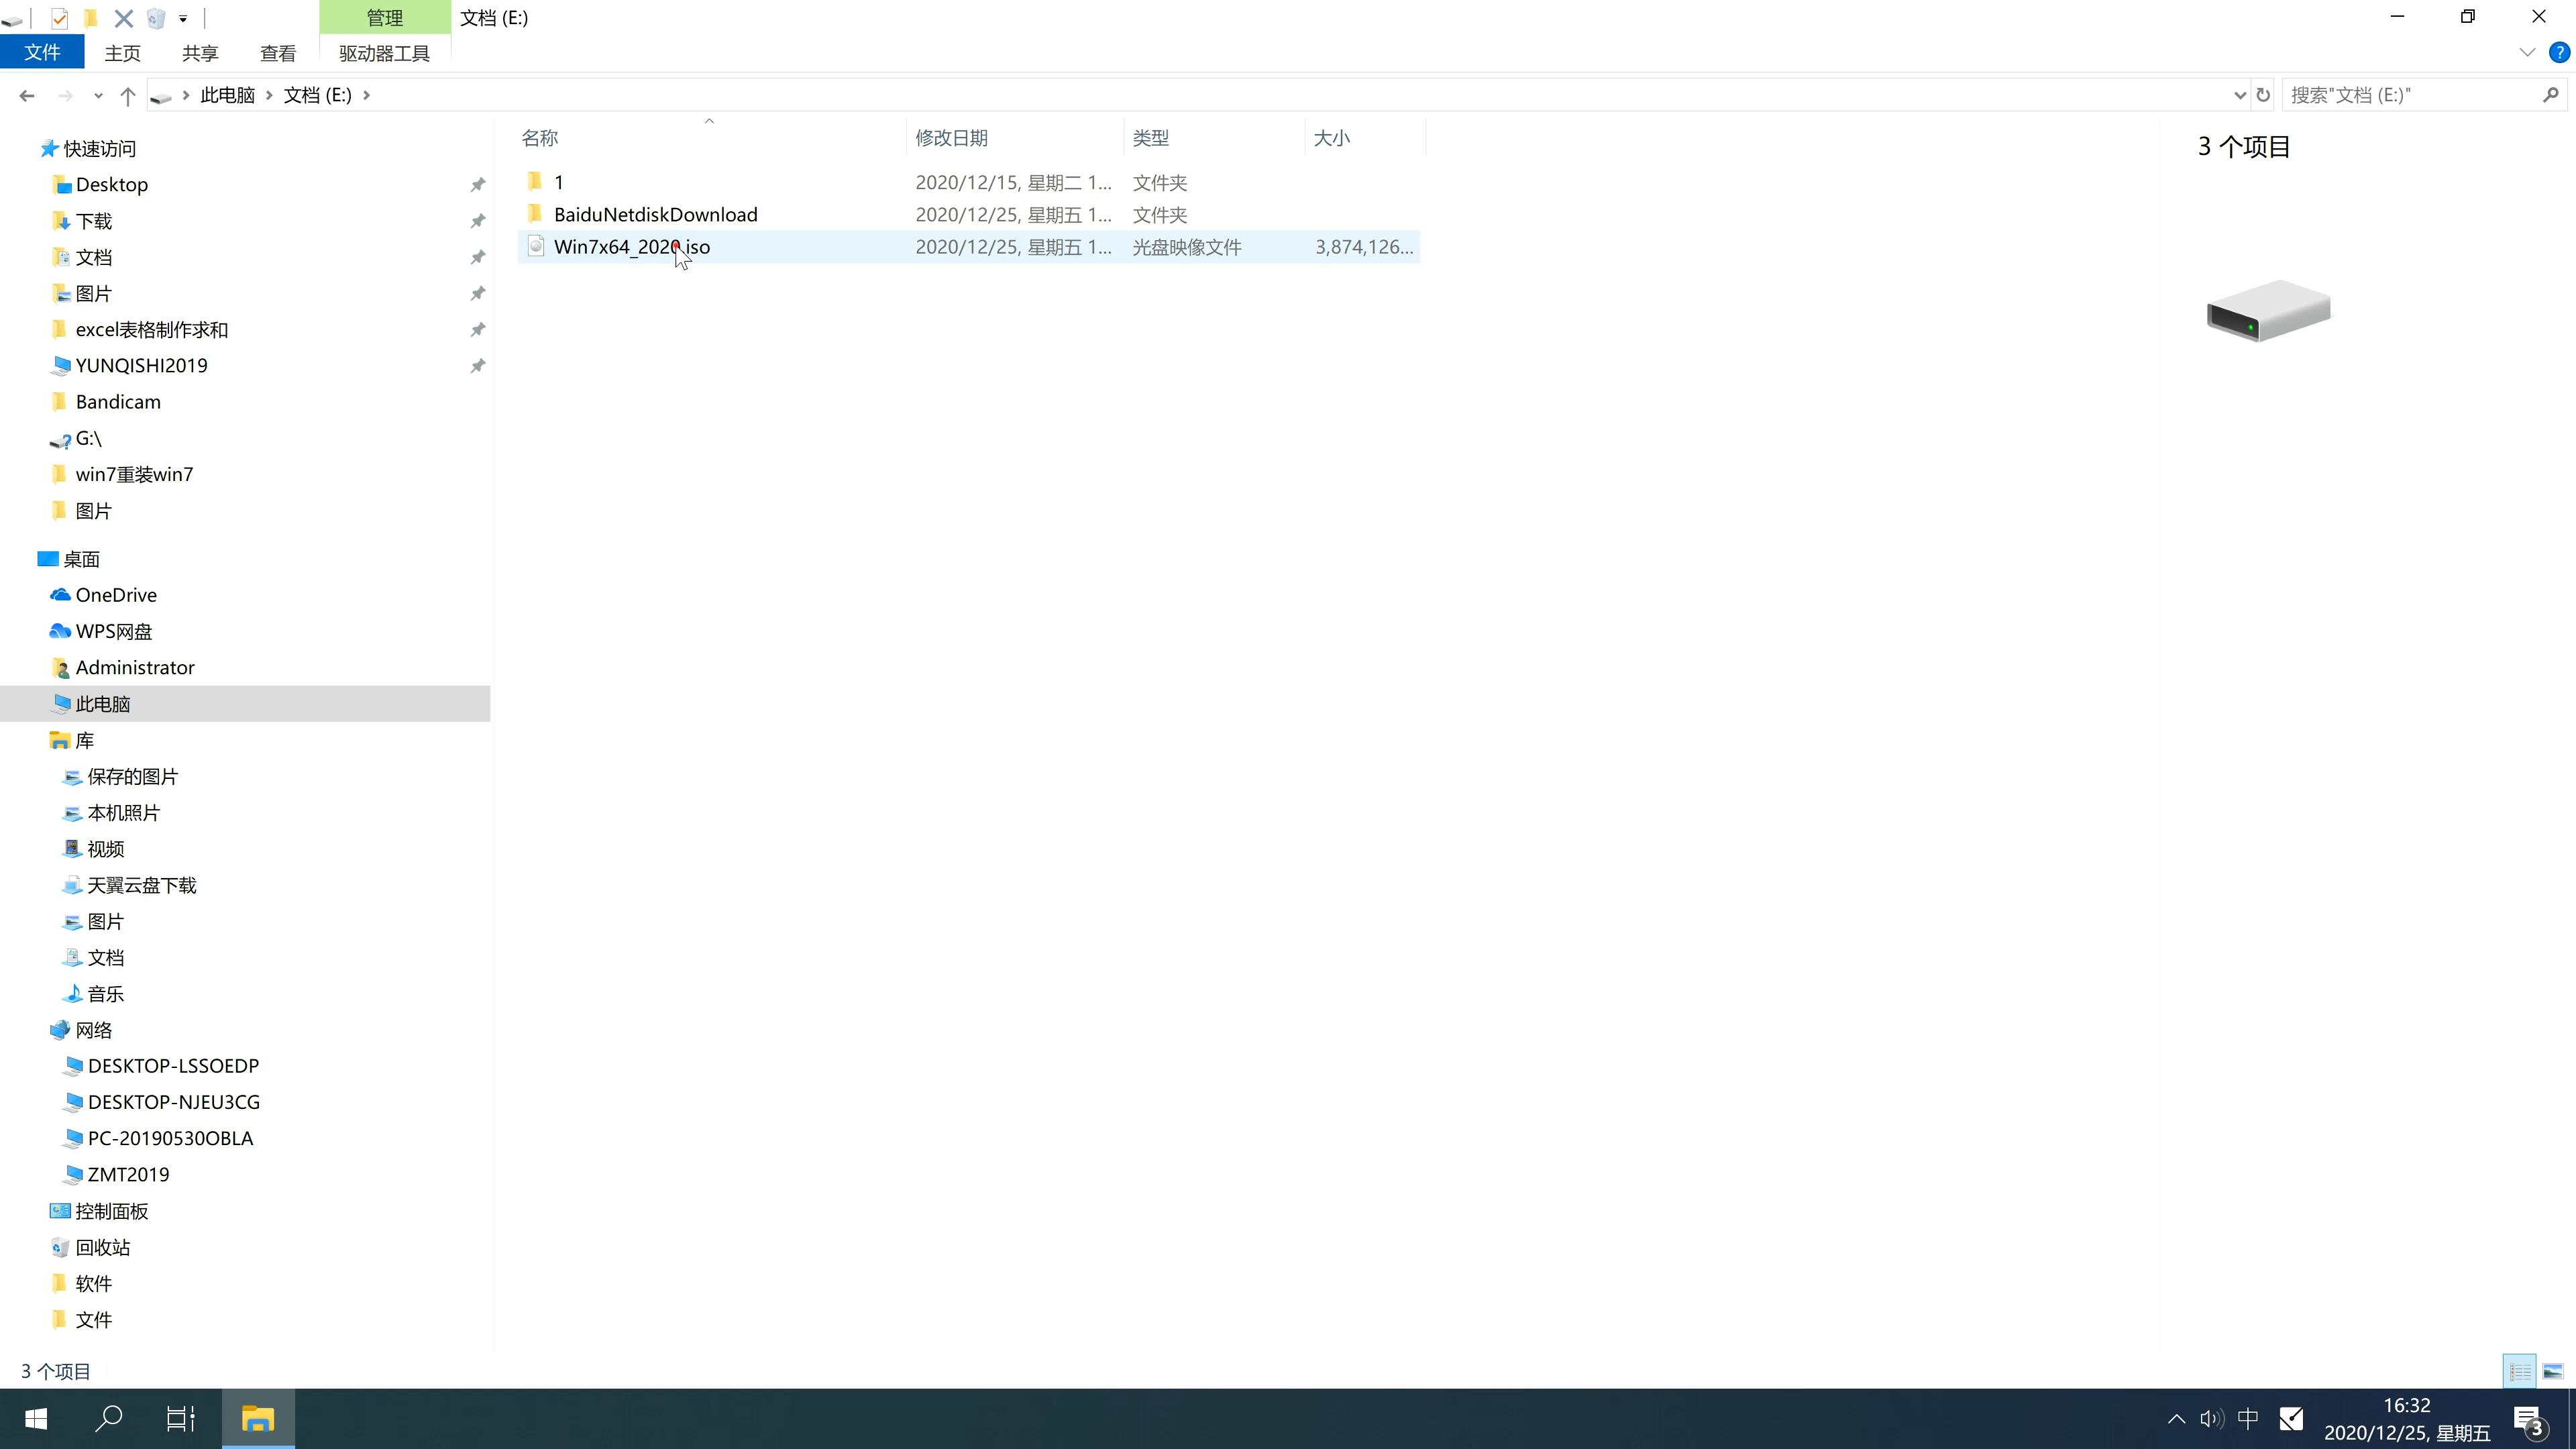This screenshot has width=2576, height=1449.
Task: Click the back navigation arrow button
Action: 25,94
